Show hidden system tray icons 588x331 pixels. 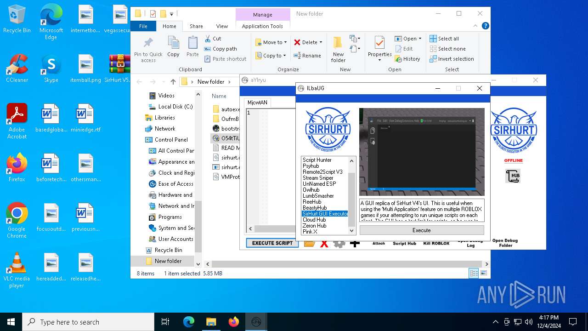click(x=495, y=322)
